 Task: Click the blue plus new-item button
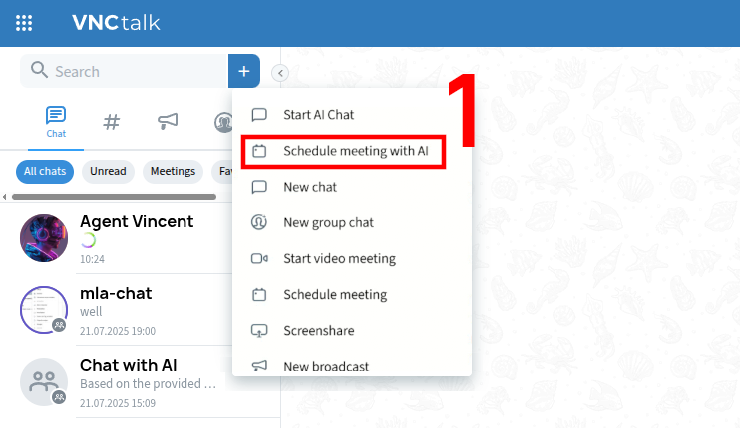[244, 71]
